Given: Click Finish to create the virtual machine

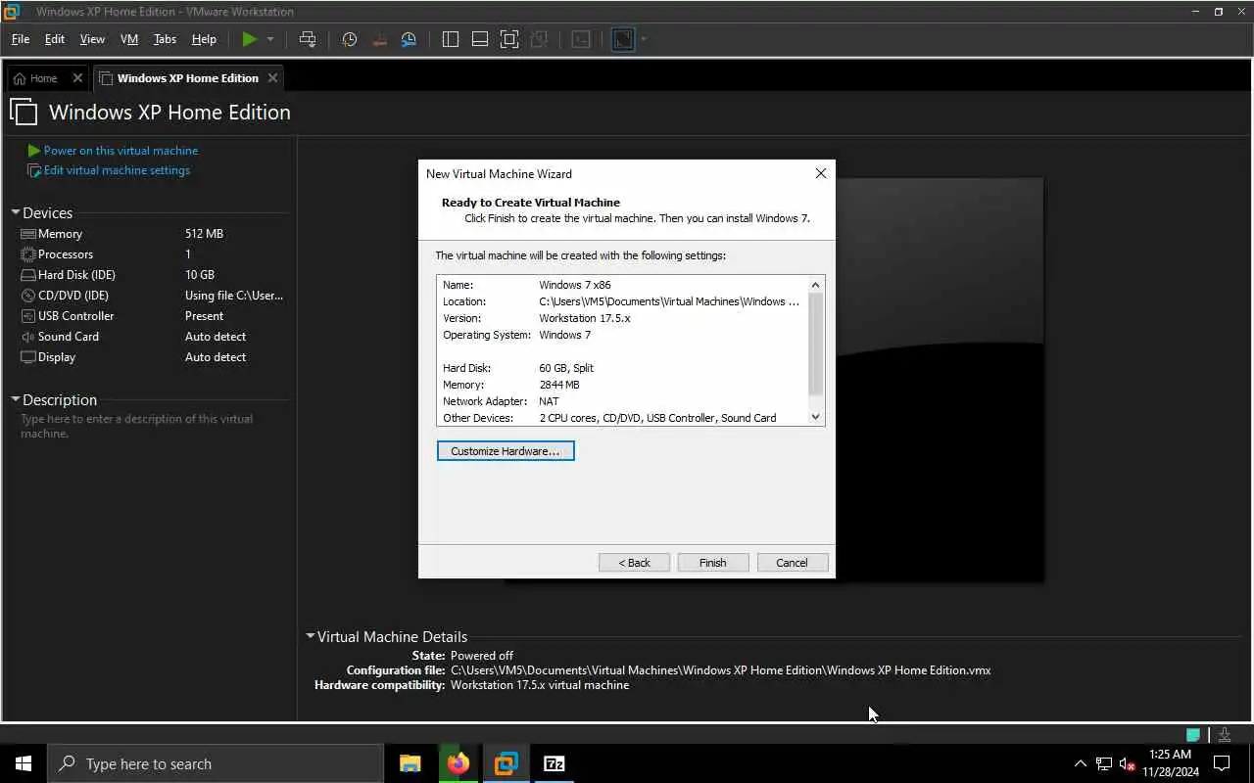Looking at the screenshot, I should 713,563.
